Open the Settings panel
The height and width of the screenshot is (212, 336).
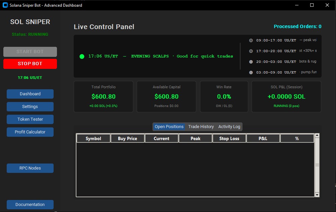[30, 106]
